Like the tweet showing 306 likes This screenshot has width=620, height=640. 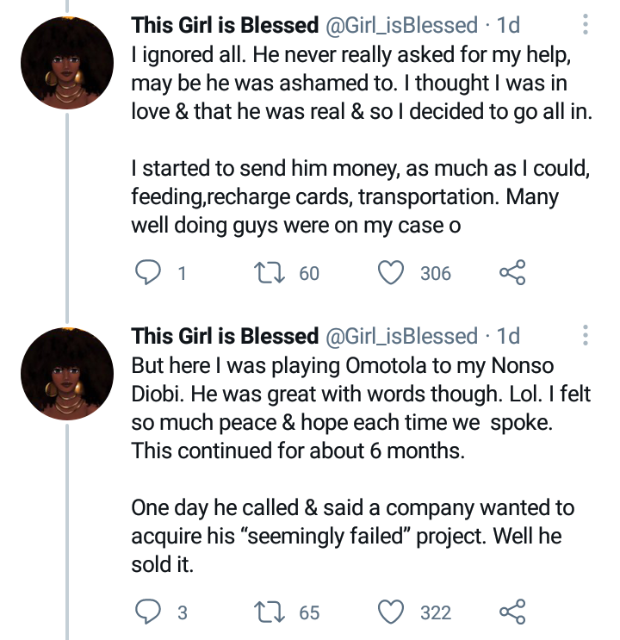pos(391,273)
